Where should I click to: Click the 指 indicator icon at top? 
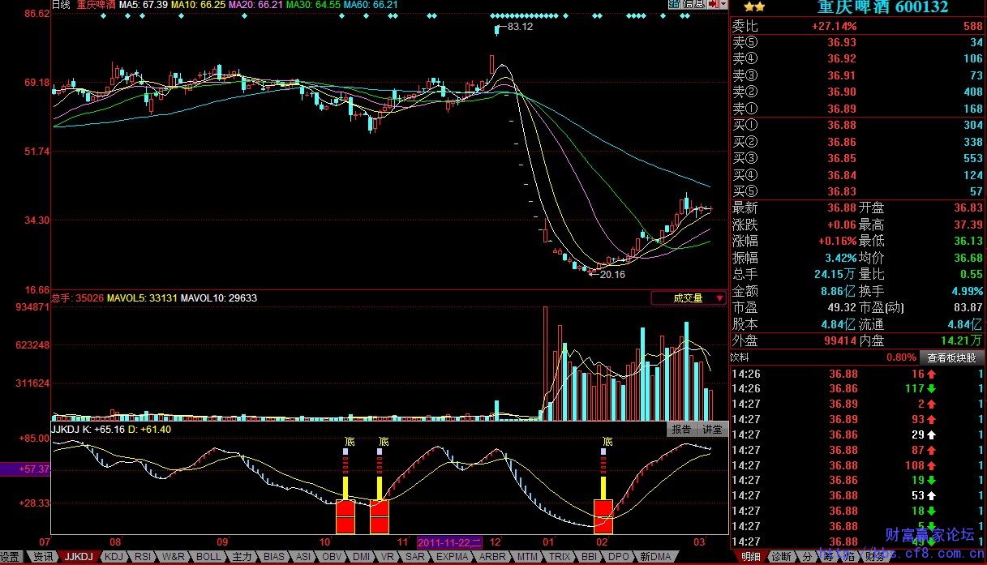(x=673, y=5)
